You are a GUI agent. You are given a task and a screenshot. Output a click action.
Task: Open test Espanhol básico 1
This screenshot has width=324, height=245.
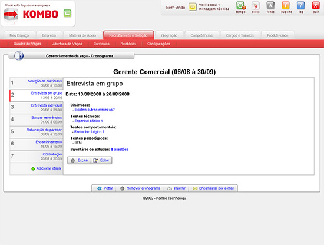pyautogui.click(x=88, y=121)
